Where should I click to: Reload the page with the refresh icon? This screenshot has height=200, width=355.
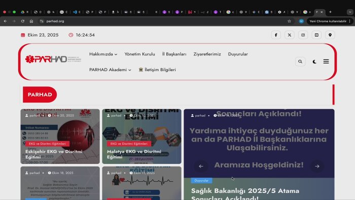click(x=23, y=21)
